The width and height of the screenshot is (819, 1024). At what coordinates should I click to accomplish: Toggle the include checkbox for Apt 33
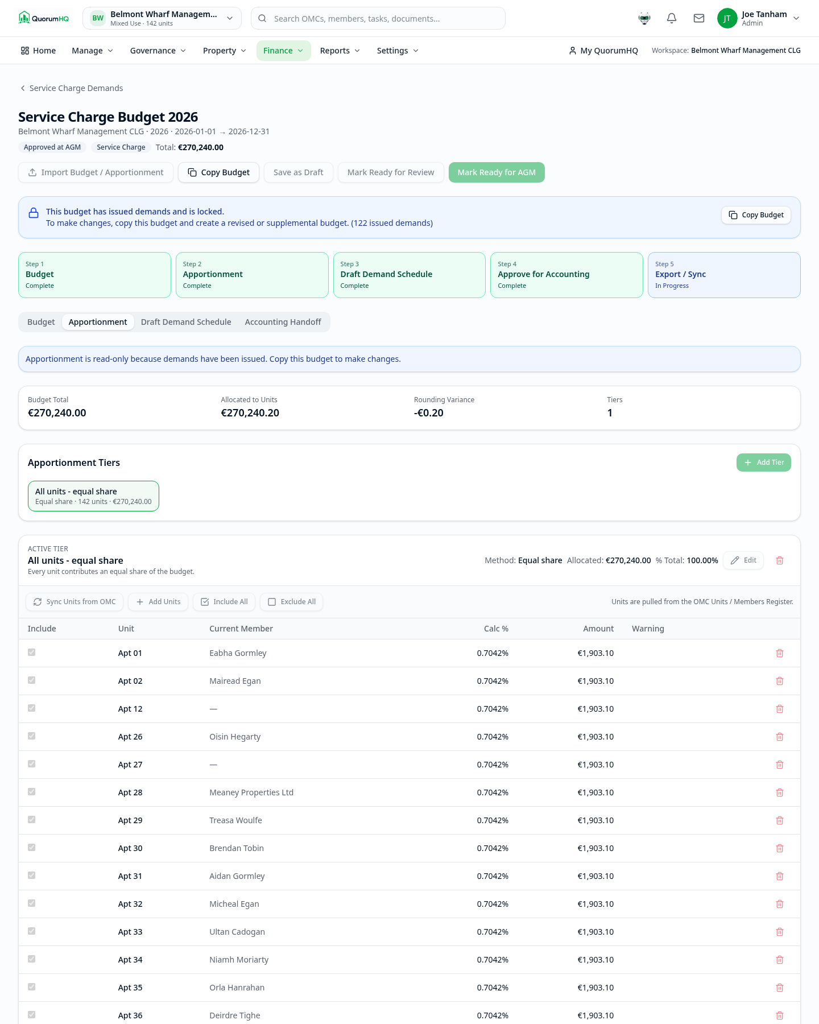(32, 931)
